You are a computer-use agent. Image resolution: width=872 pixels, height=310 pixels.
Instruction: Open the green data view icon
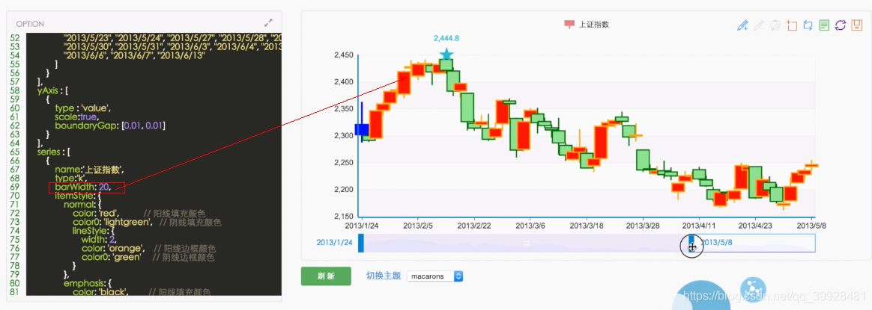(x=825, y=25)
